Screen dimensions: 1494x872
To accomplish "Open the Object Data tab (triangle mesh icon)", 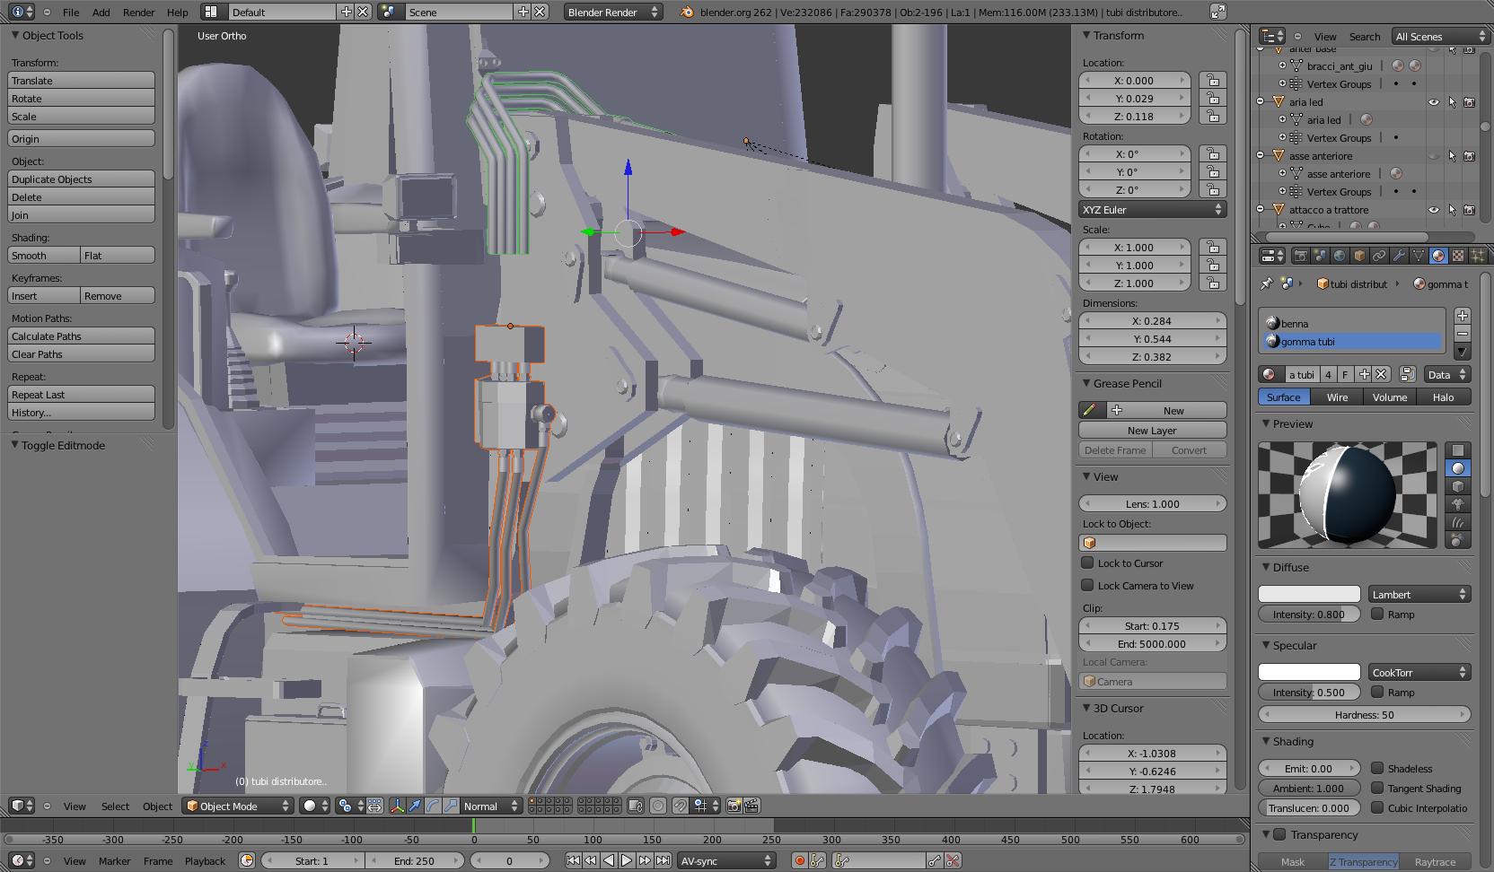I will point(1419,257).
